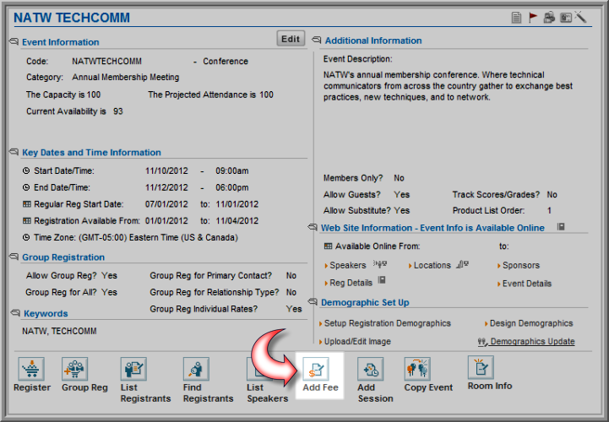
Task: Open the Upload/Edit Image link
Action: [357, 342]
